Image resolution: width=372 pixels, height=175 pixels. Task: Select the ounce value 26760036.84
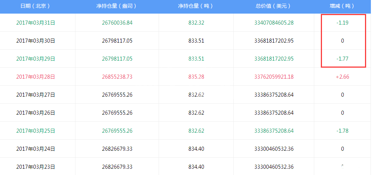click(117, 23)
